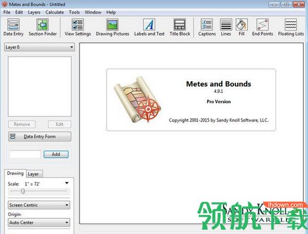Open the Floating Lists tool
Image resolution: width=308 pixels, height=234 pixels.
point(291,27)
